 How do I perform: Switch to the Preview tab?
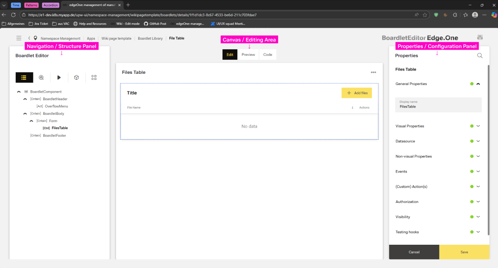coord(248,54)
